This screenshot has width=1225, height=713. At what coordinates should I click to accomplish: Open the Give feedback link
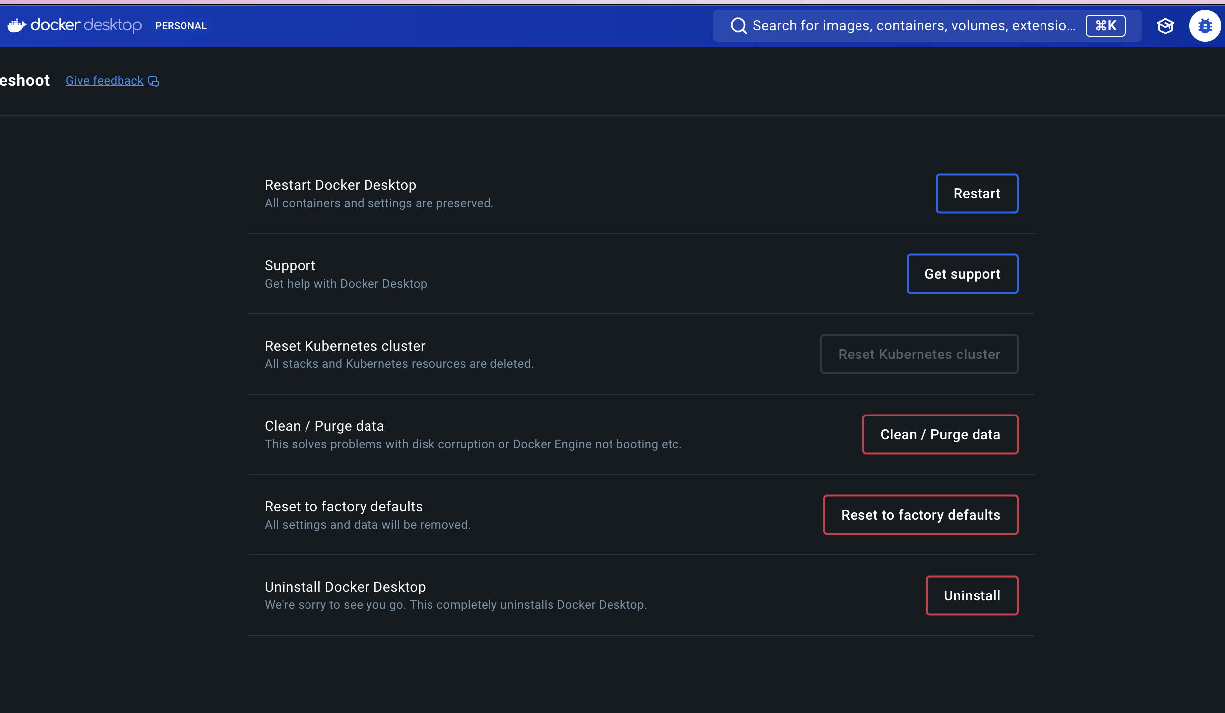(105, 81)
